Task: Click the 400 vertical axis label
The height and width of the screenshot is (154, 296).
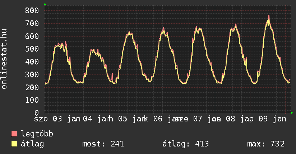Action: tap(32, 62)
